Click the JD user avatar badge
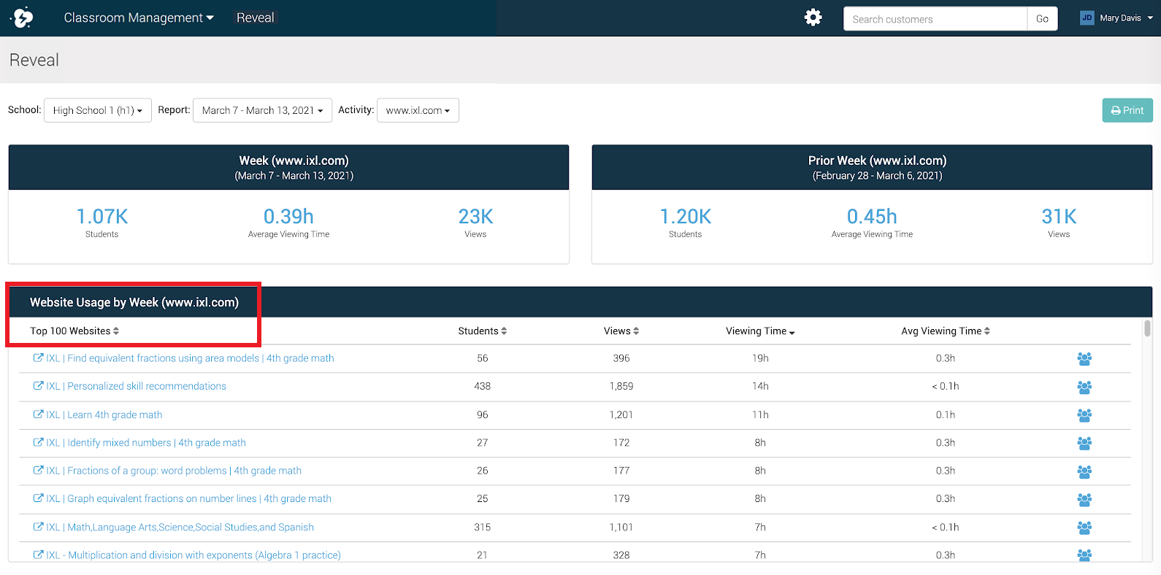Image resolution: width=1161 pixels, height=575 pixels. (1087, 18)
